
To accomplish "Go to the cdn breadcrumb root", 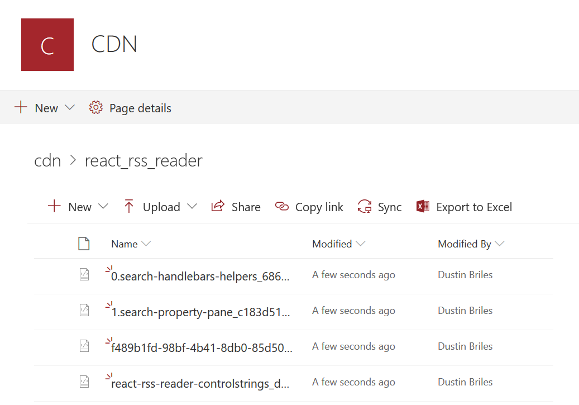I will click(47, 161).
